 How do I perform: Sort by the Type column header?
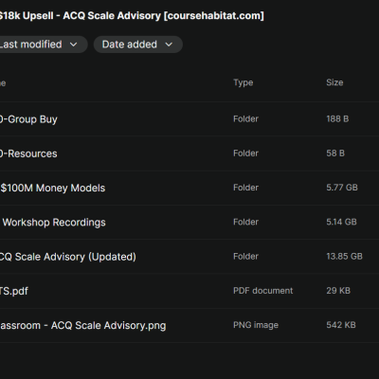point(244,82)
